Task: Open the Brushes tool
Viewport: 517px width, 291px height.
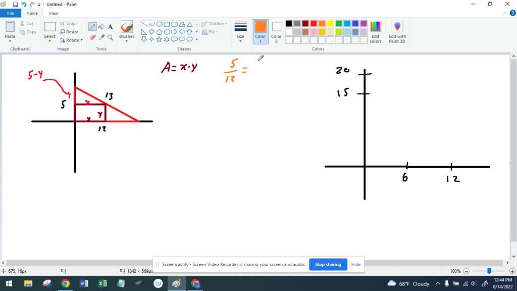Action: (x=126, y=30)
